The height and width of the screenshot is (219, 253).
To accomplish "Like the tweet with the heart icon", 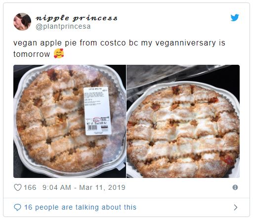I will (x=18, y=187).
